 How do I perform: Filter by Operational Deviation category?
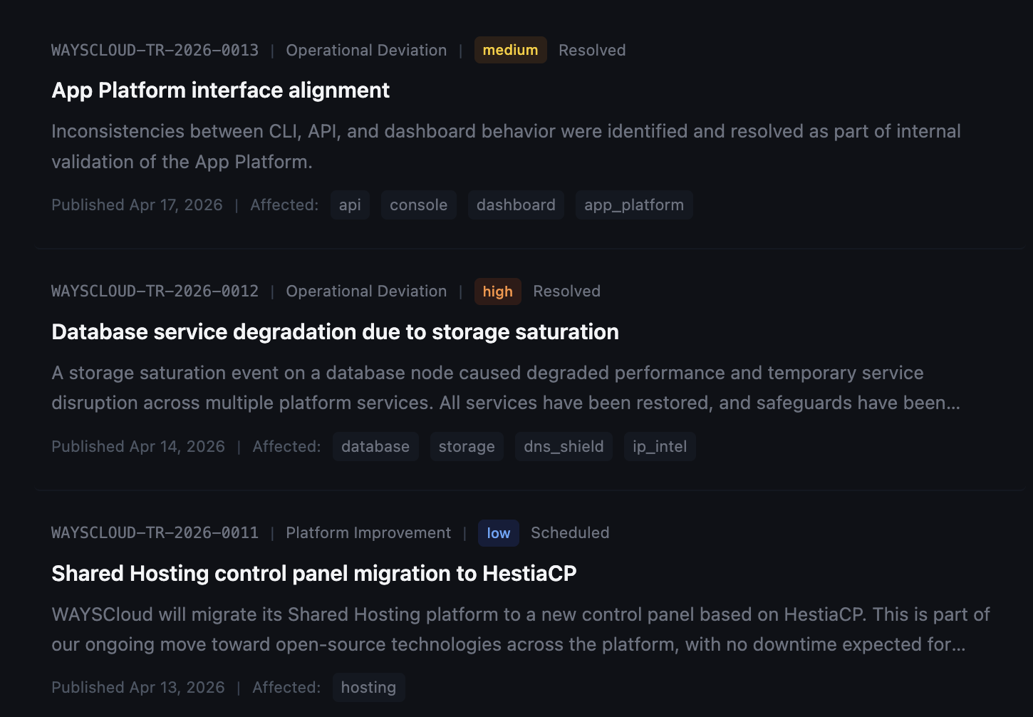point(366,50)
